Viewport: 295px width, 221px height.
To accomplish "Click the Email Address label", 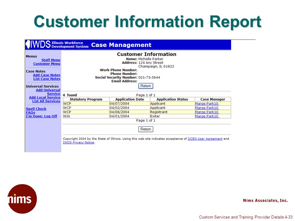I will pos(124,81).
